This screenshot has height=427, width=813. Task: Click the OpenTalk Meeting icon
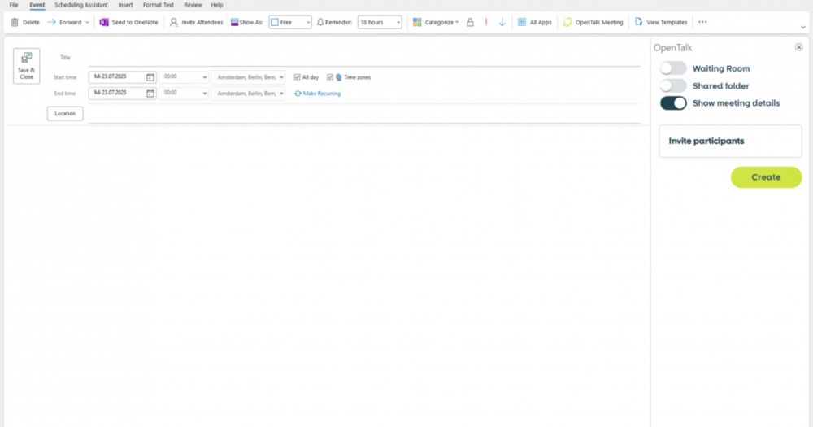click(x=567, y=22)
